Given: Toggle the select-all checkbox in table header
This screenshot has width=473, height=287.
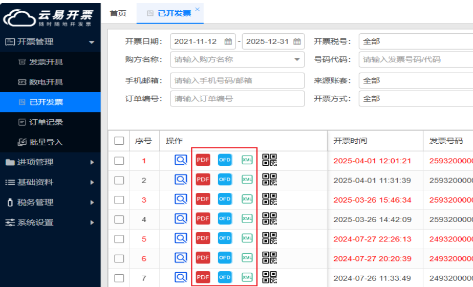Looking at the screenshot, I should [x=119, y=141].
